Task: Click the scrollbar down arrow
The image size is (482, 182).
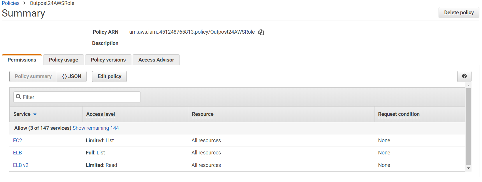Action: pos(468,168)
